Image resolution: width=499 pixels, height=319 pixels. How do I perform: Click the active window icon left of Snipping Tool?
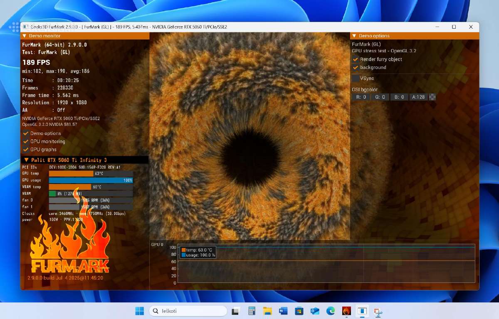362,311
